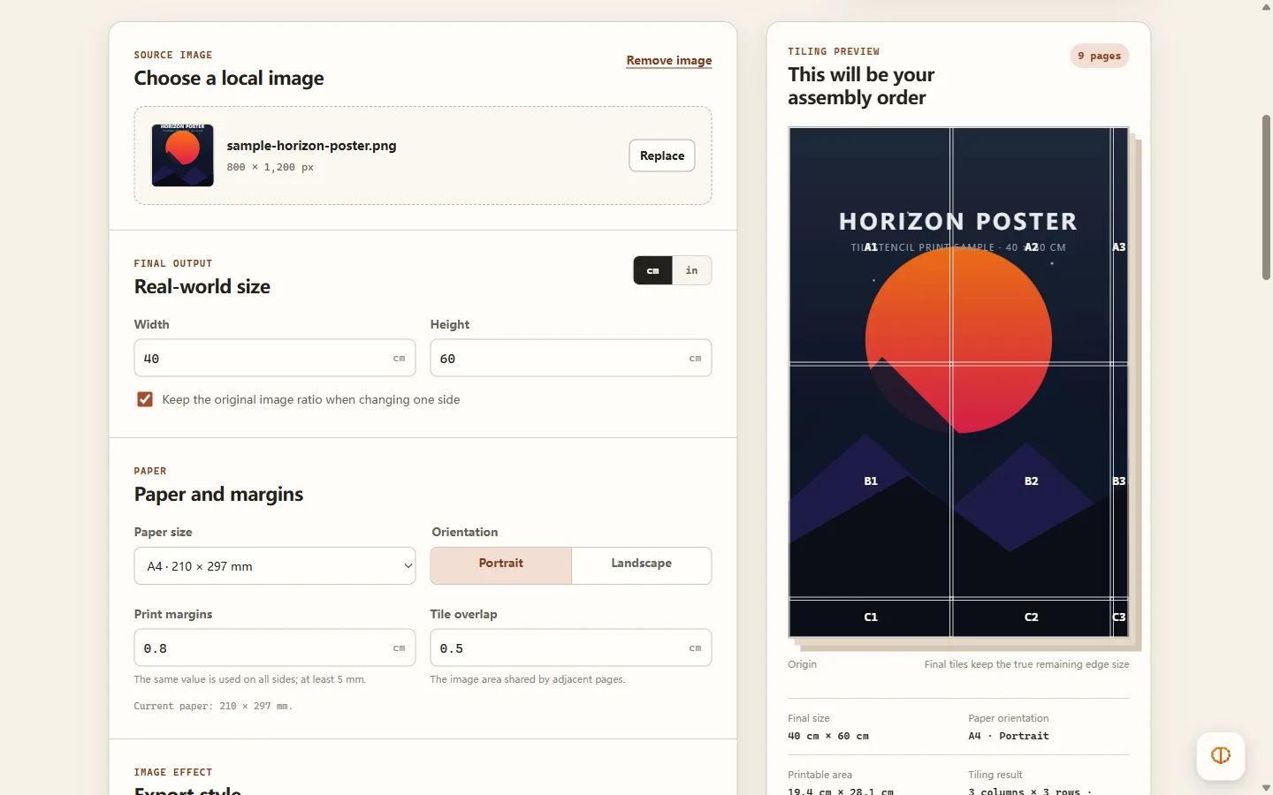This screenshot has height=795, width=1273.
Task: Click the '40 cm × 60 cm' final size value
Action: click(x=828, y=736)
